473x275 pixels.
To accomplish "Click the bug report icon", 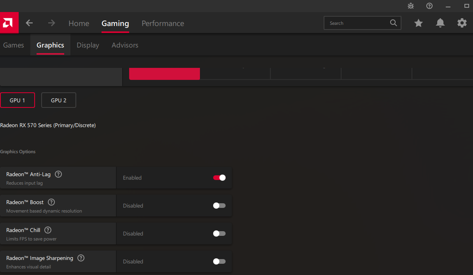I will (411, 6).
